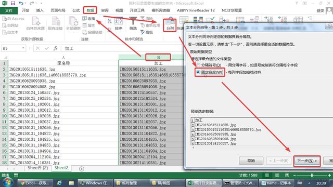Viewport: 333px width, 187px height.
Task: Switch to Page Layout view icon
Action: coord(277,176)
